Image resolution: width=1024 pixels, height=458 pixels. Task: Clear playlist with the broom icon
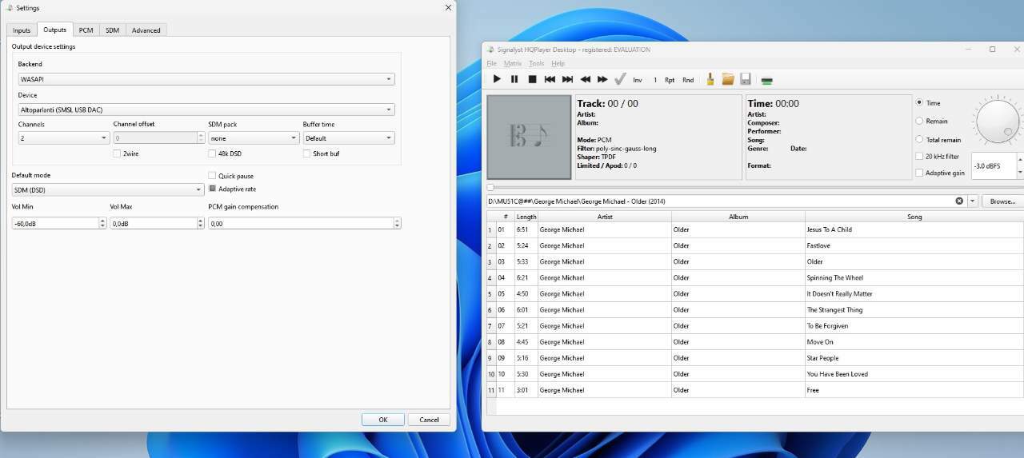coord(710,79)
